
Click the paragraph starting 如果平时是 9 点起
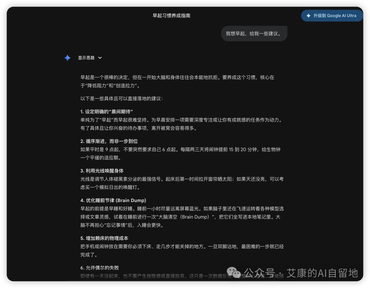coord(180,153)
